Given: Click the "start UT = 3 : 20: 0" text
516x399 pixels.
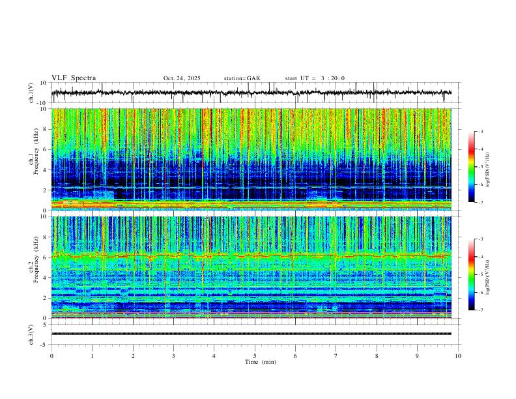Looking at the screenshot, I should click(315, 78).
